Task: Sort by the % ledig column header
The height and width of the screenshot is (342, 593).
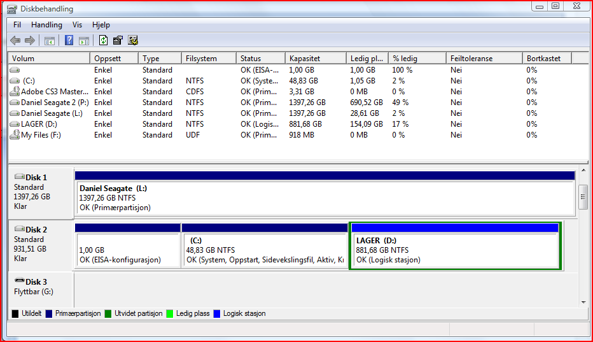Action: [417, 59]
